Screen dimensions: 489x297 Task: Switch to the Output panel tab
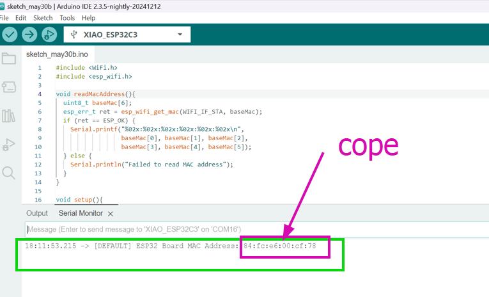click(37, 213)
